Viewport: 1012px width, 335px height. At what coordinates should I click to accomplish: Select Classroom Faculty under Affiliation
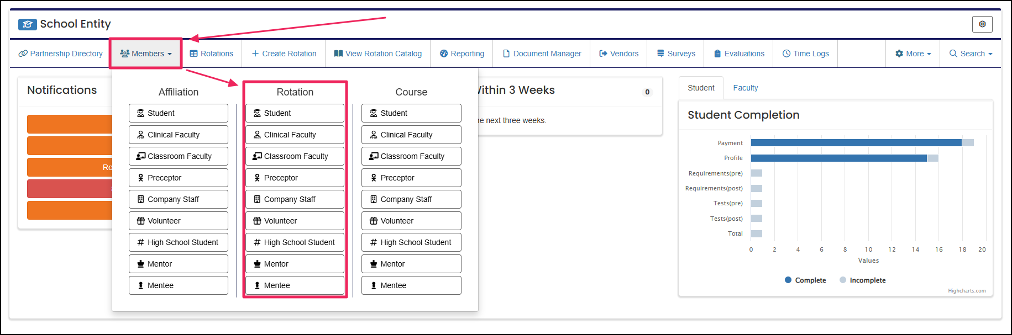179,156
